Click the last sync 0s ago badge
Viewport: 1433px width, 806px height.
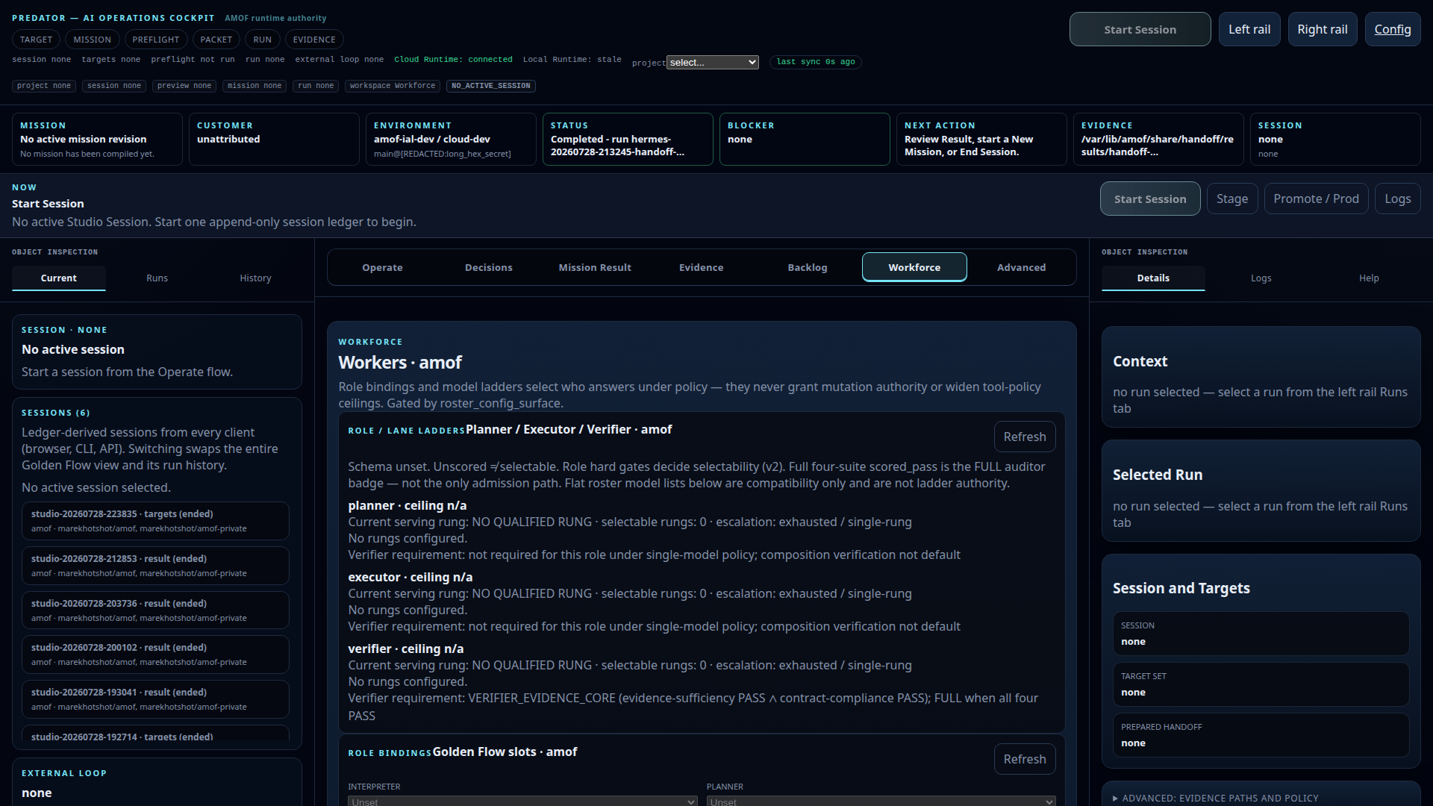click(x=816, y=62)
